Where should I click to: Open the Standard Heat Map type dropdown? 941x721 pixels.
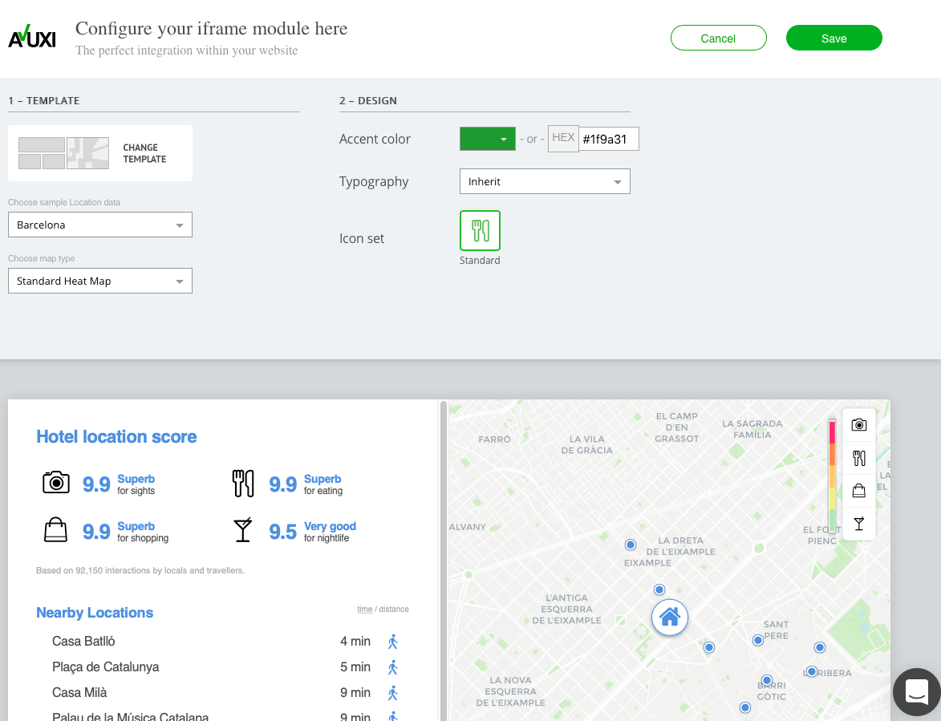(x=100, y=282)
